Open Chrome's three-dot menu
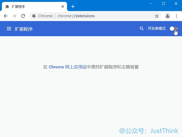The width and height of the screenshot is (182, 137). tap(176, 16)
